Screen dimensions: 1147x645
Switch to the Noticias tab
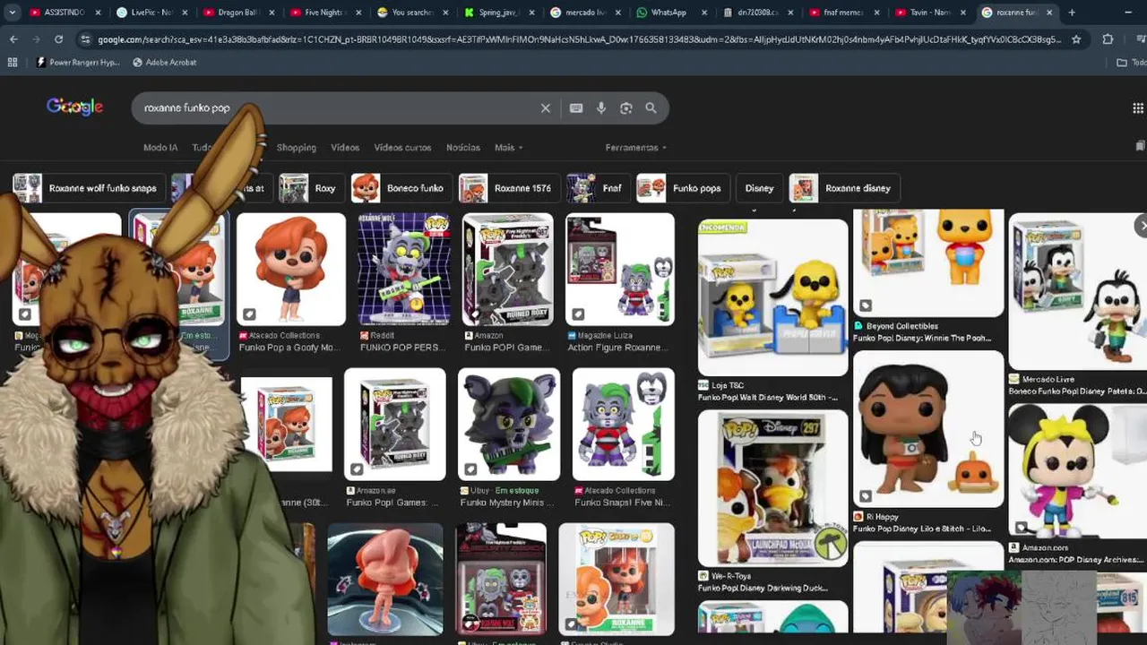(463, 148)
